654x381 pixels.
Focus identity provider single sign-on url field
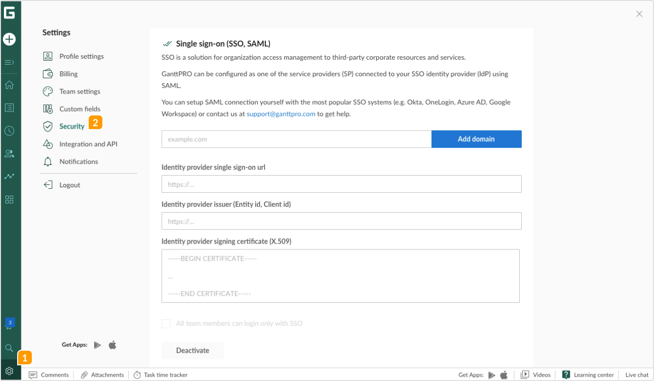(341, 184)
